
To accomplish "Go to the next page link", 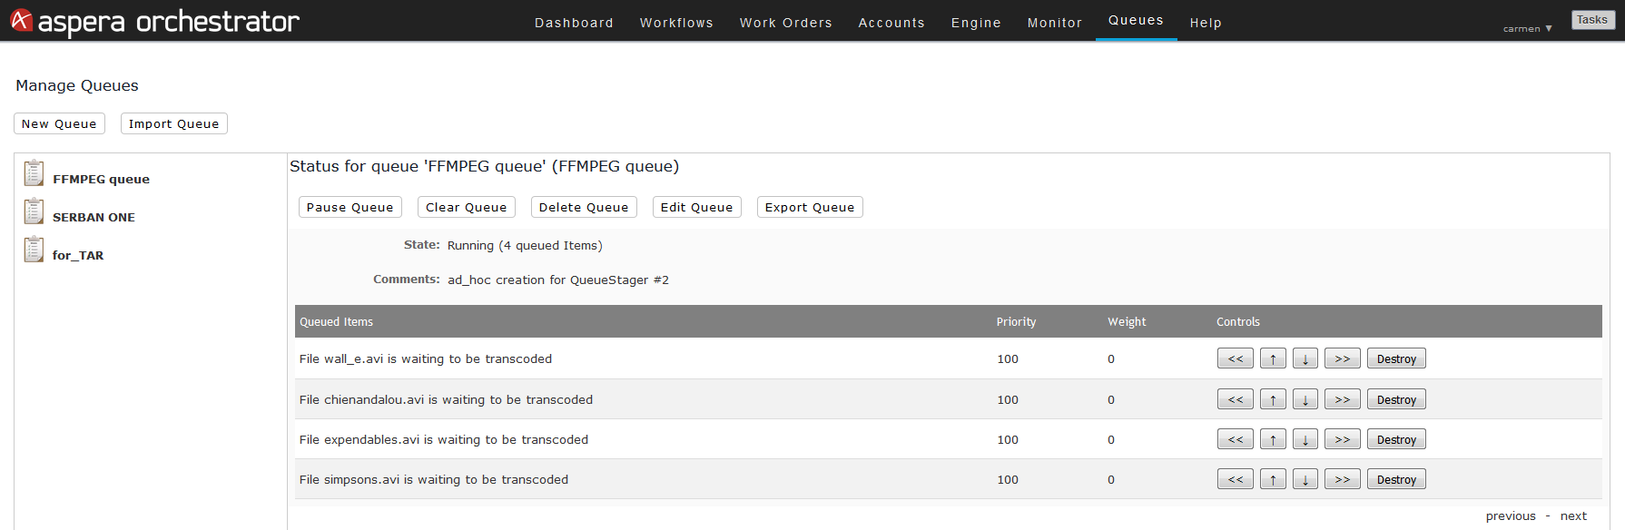I will click(x=1573, y=515).
